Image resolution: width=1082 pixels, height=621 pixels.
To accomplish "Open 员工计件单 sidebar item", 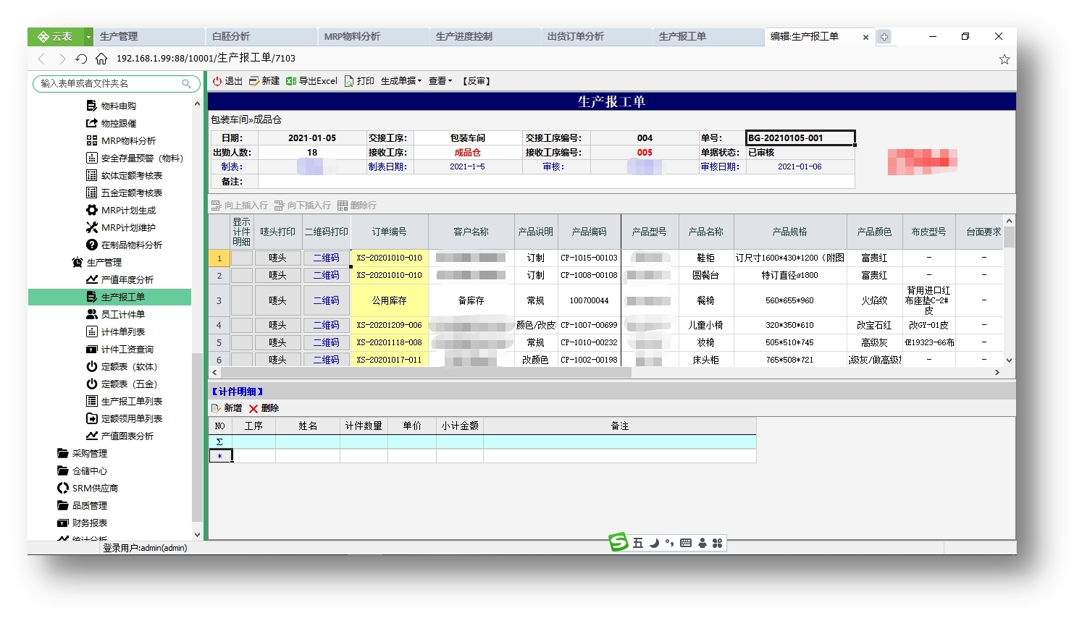I will [115, 314].
